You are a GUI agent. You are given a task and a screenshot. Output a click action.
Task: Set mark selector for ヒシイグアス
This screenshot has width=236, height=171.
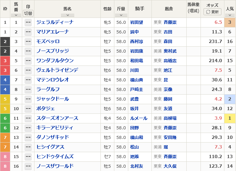[28, 147]
